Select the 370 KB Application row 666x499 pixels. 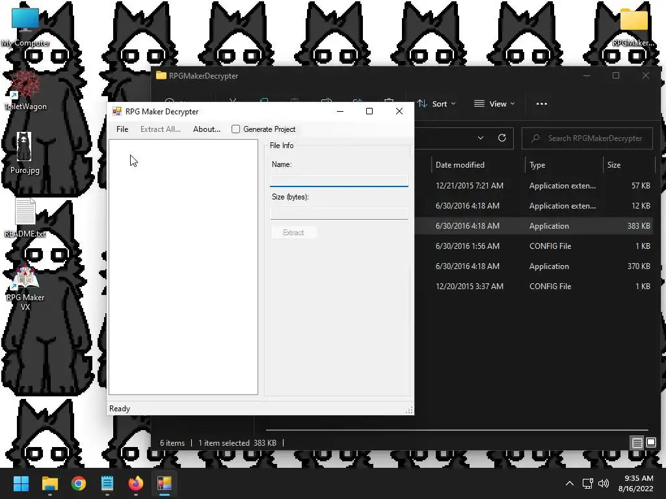534,266
